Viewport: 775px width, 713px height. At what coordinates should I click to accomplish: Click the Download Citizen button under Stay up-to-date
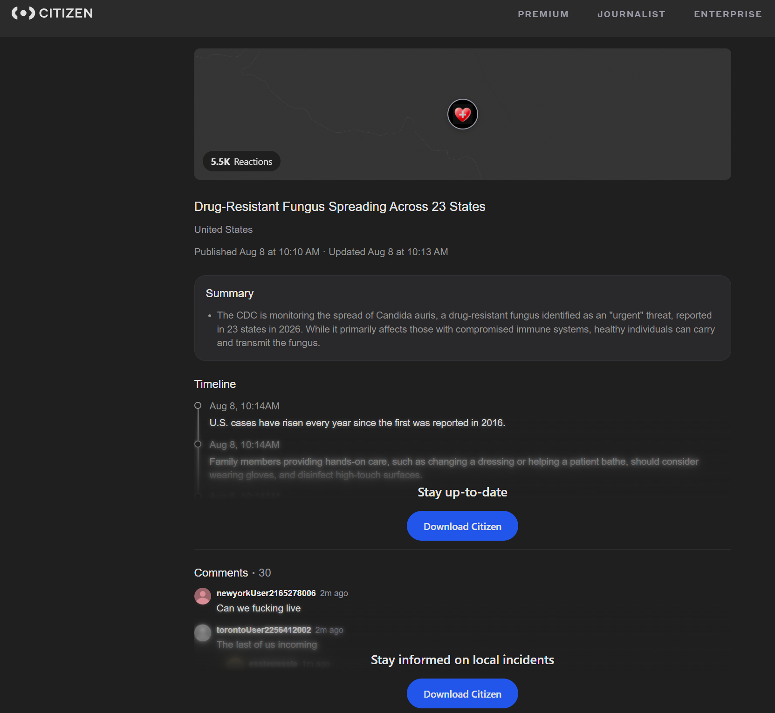[x=462, y=526]
